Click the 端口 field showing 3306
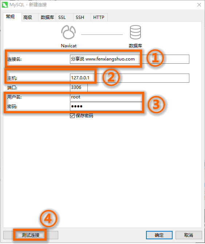Screen dimensions: 205x244 [79, 87]
